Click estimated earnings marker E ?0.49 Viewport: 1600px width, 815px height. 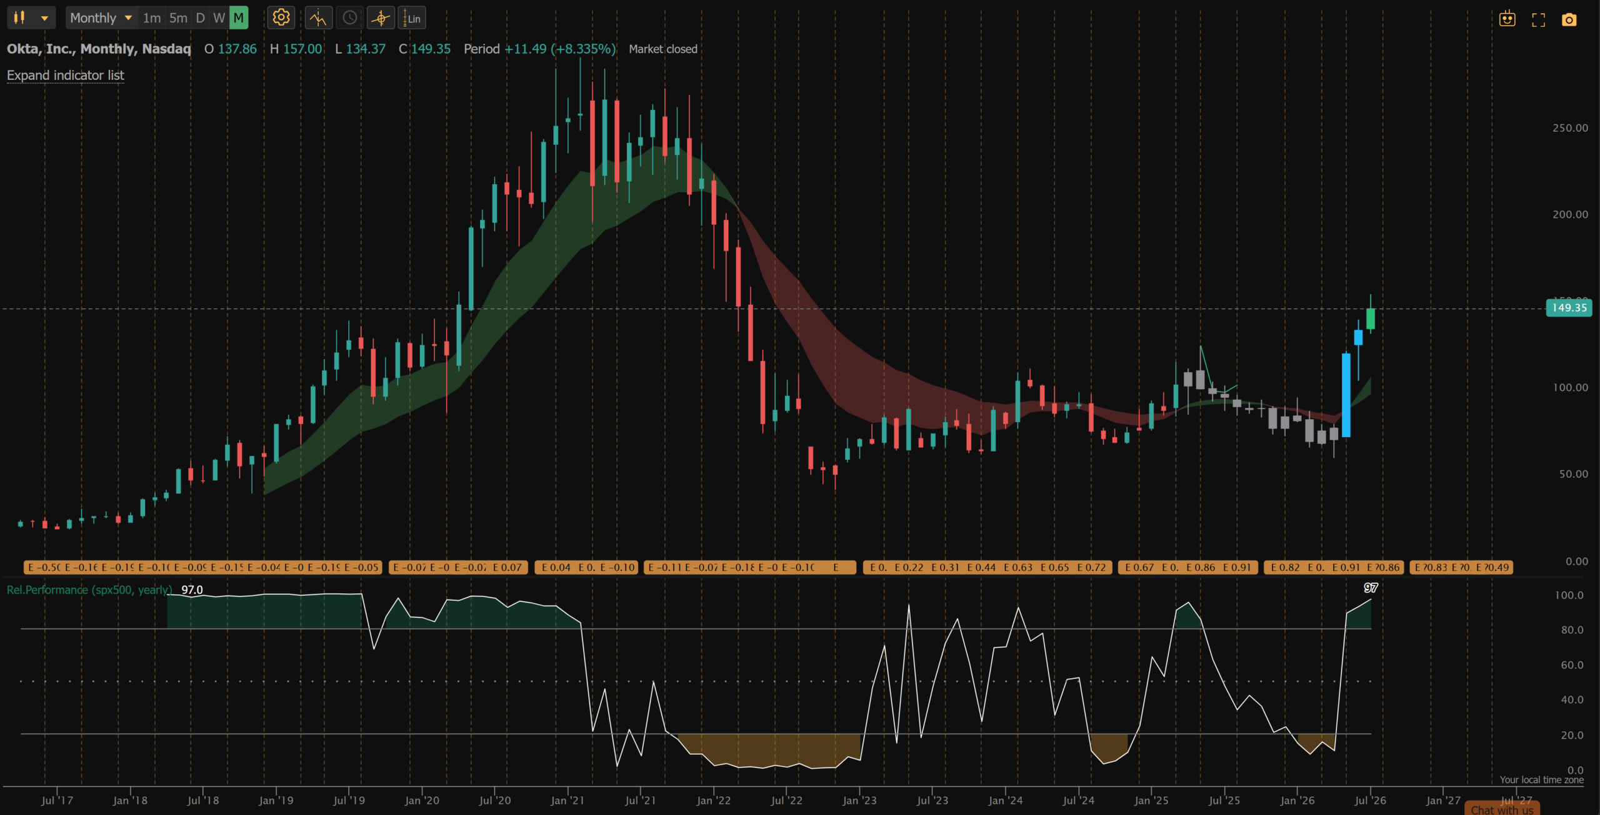point(1492,567)
